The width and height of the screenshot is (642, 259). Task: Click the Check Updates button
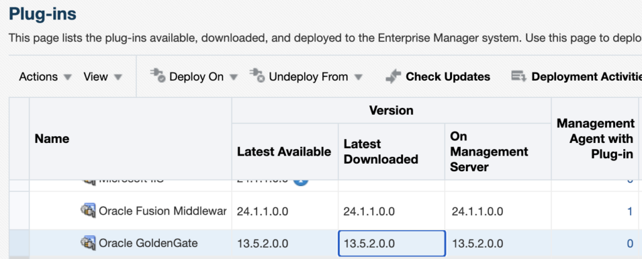pyautogui.click(x=438, y=77)
